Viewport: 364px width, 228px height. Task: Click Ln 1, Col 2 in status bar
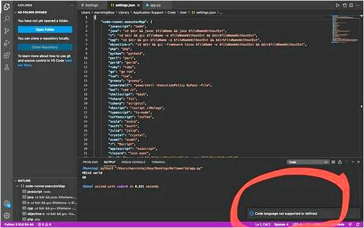[263, 224]
